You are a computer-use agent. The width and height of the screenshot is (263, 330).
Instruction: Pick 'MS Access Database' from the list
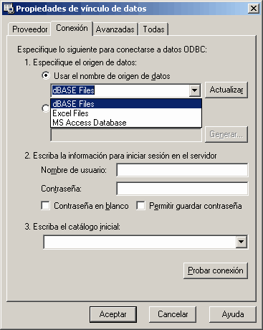coord(126,123)
